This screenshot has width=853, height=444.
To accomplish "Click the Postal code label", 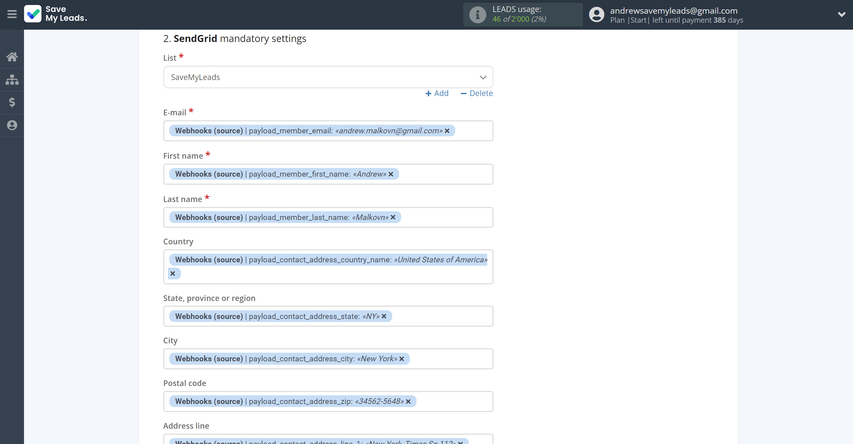I will [185, 383].
